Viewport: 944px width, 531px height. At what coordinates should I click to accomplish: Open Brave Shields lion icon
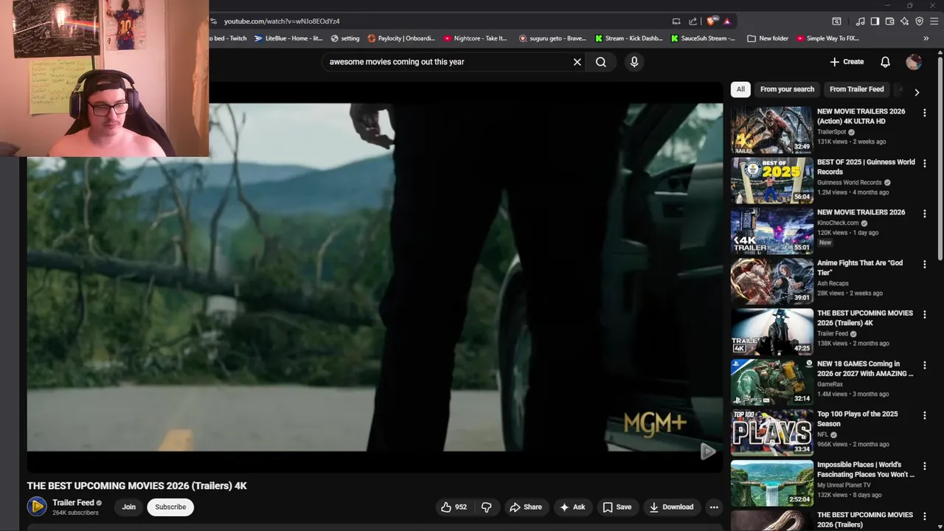[x=711, y=21]
